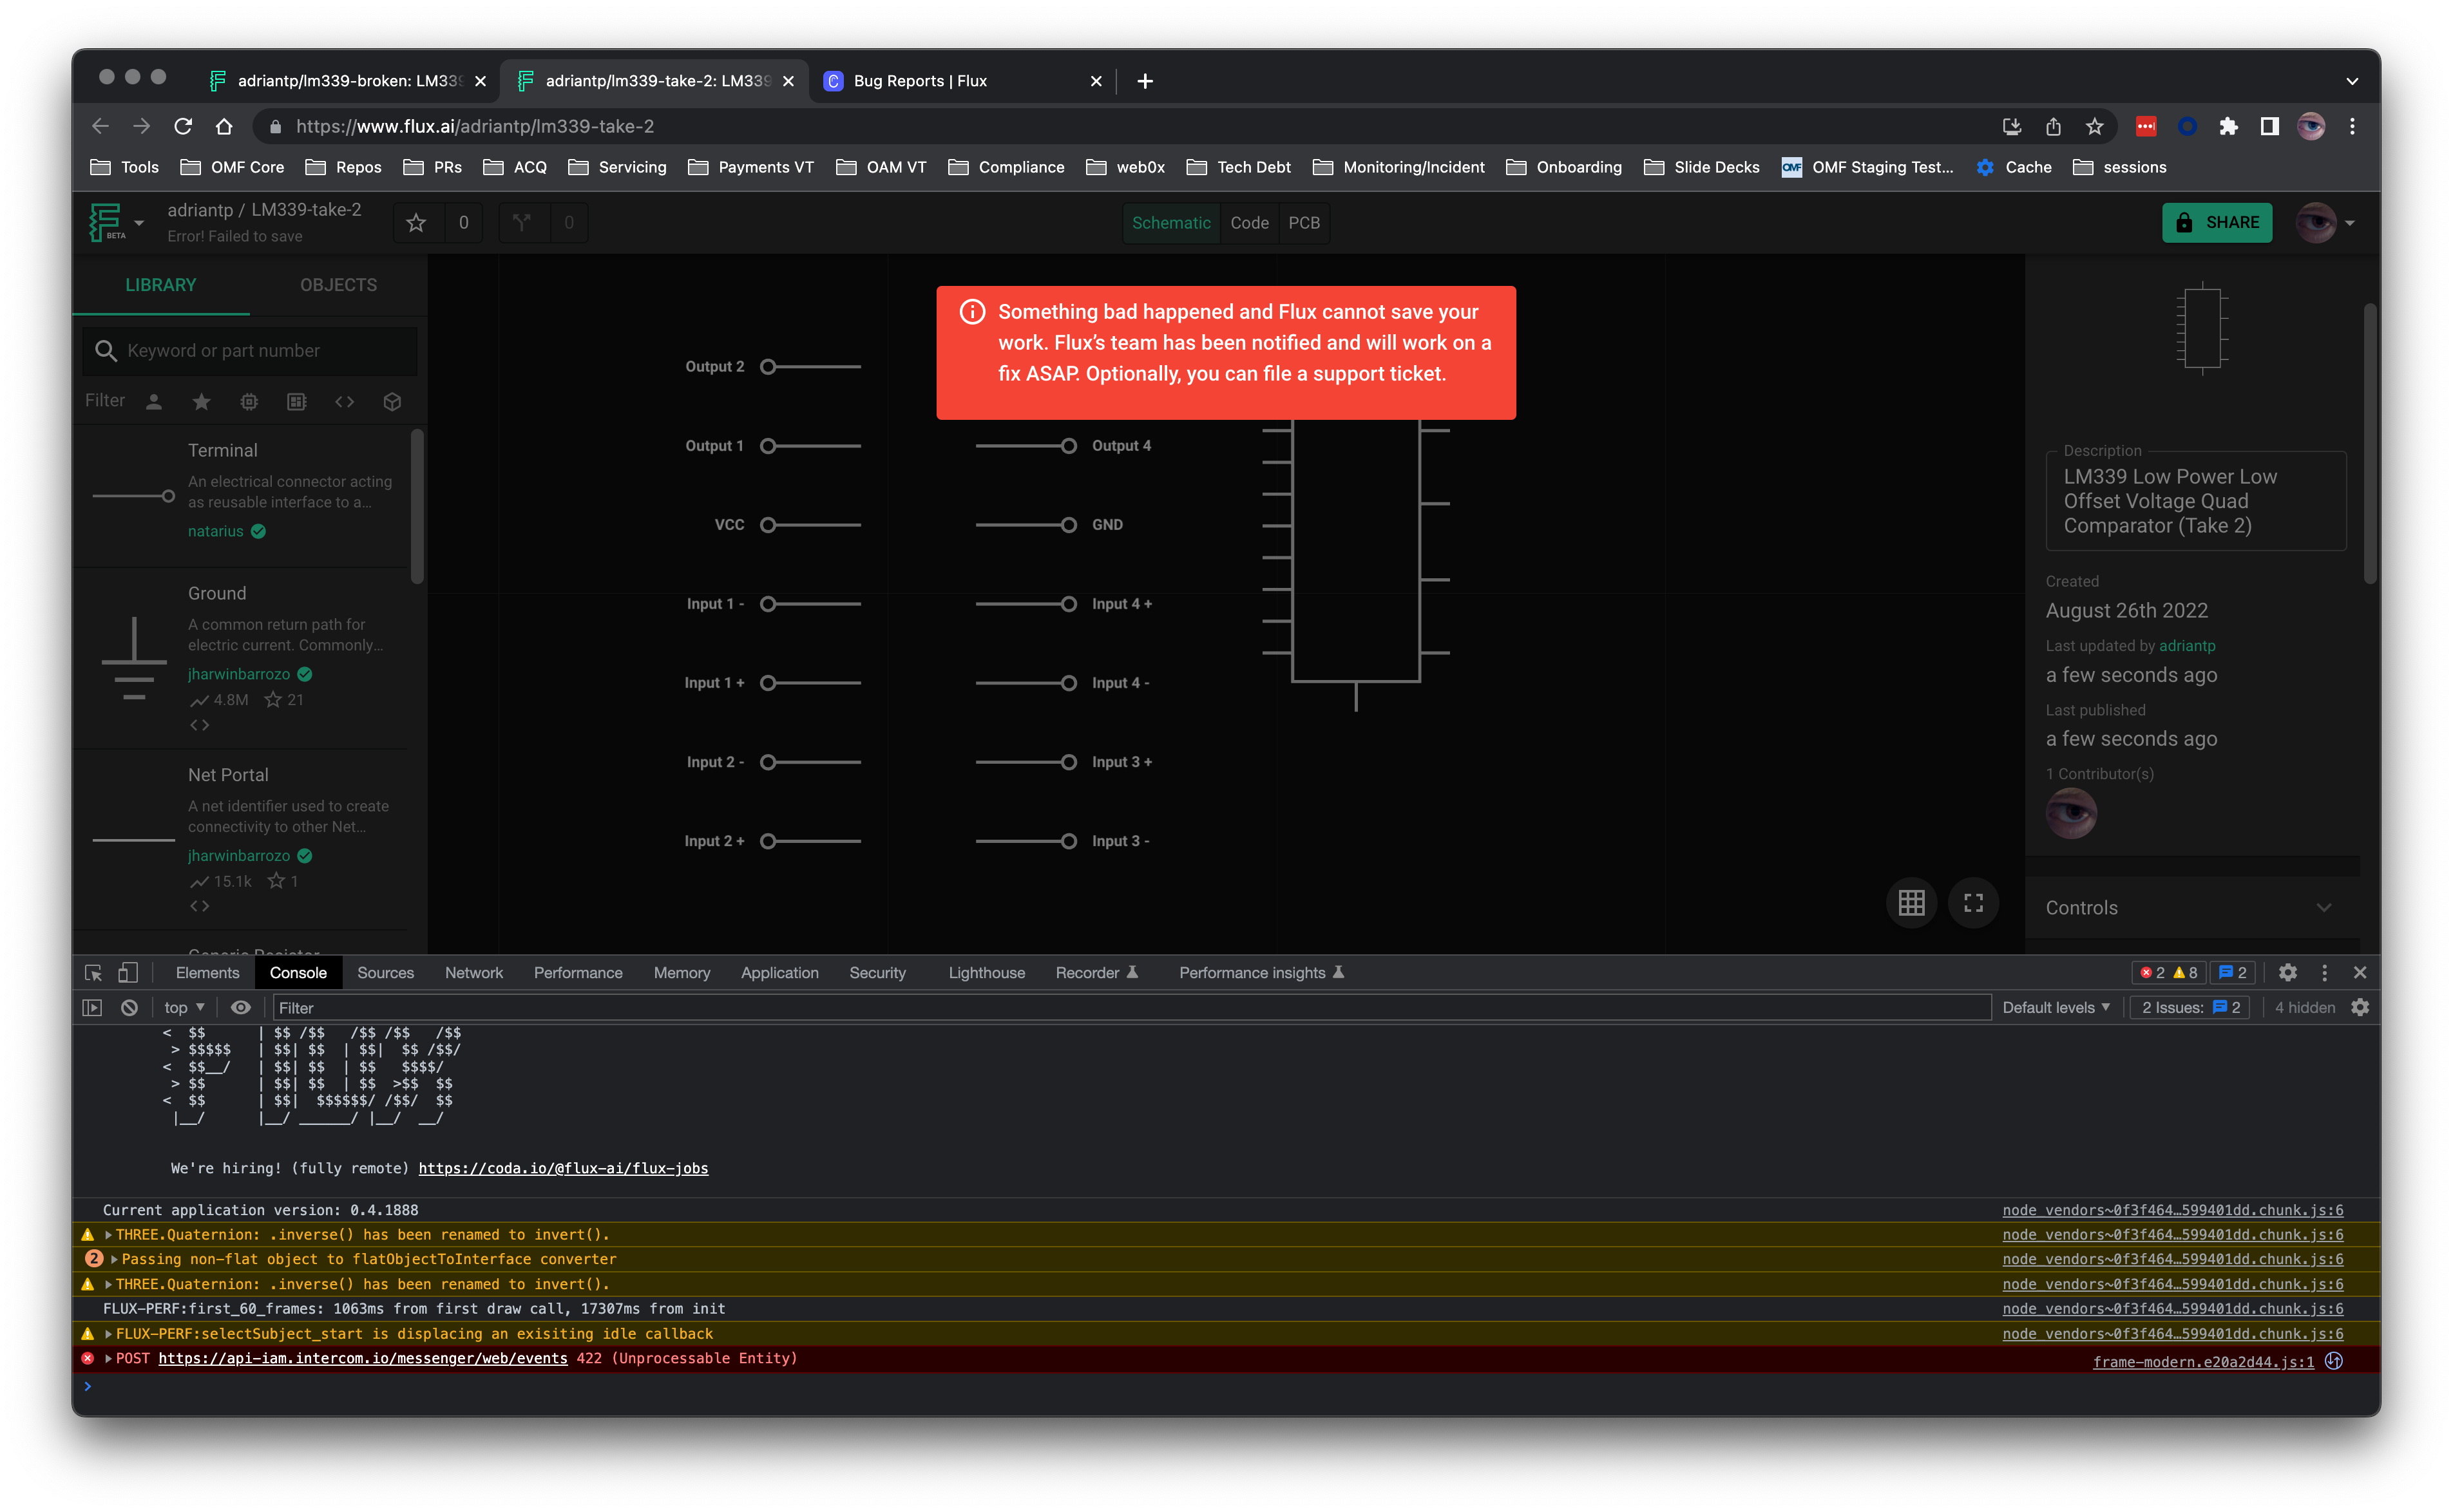This screenshot has width=2453, height=1512.
Task: Go to browser home page
Action: 224,126
